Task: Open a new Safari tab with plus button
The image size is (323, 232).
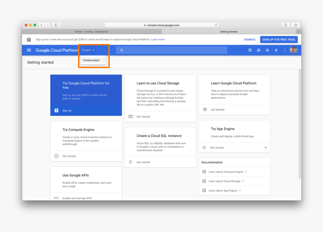Action: (x=299, y=32)
